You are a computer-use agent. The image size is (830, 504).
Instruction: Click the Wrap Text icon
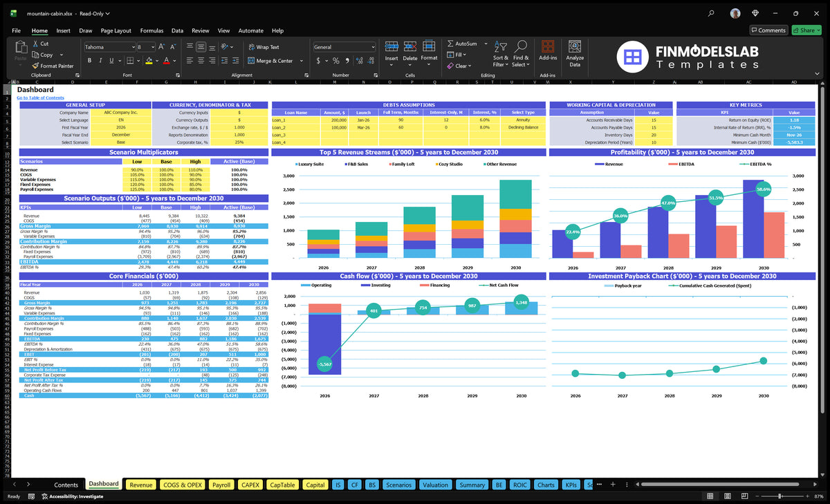click(x=251, y=47)
